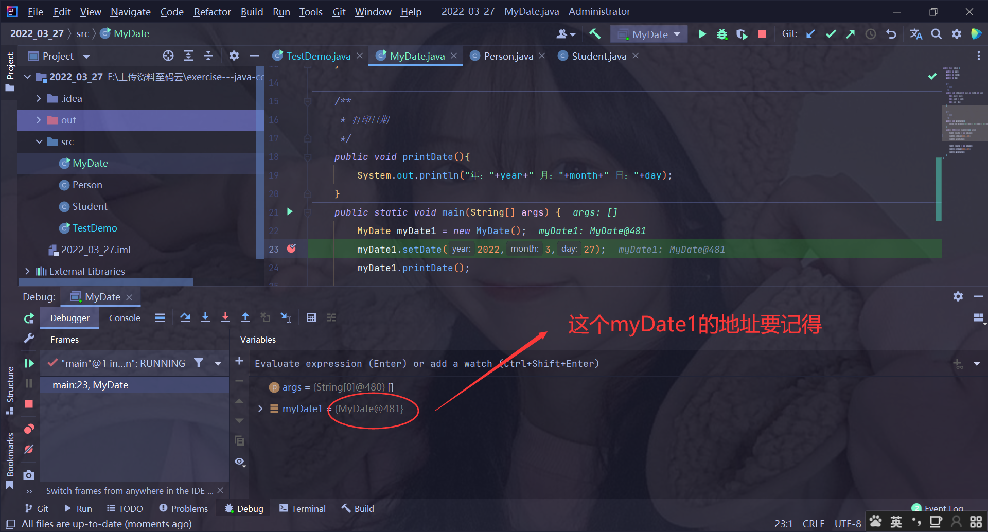The width and height of the screenshot is (988, 532).
Task: Switch to Student.java tab
Action: click(x=599, y=56)
